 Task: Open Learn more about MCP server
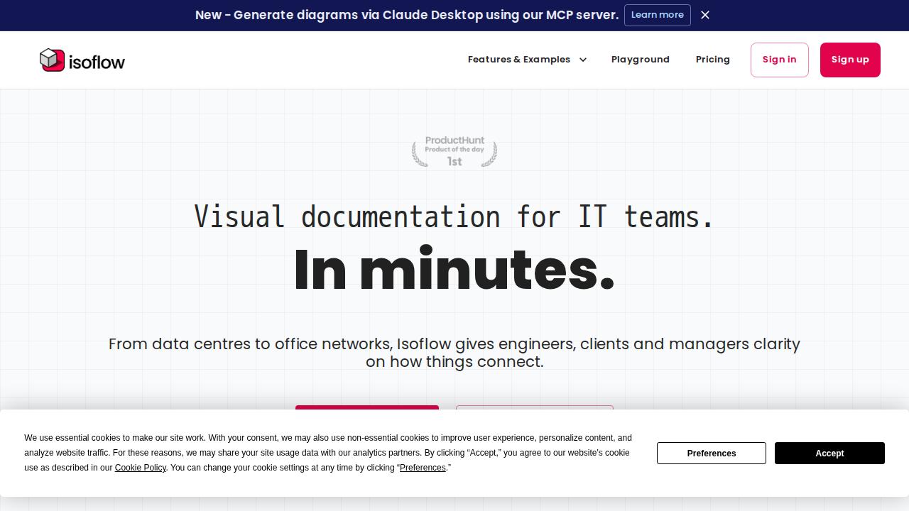658,15
